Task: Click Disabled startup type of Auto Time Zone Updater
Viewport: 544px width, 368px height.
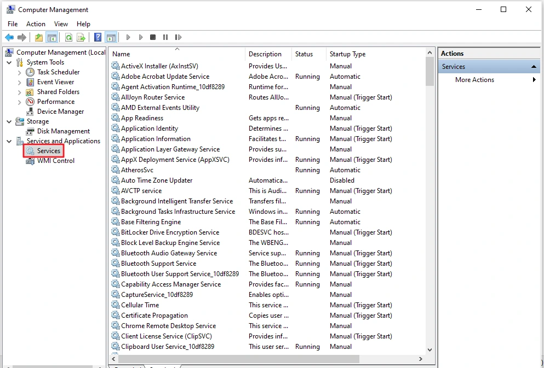Action: pos(342,180)
